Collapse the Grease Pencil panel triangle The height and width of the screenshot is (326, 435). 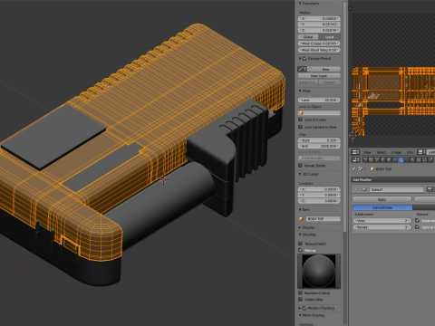[x=300, y=59]
